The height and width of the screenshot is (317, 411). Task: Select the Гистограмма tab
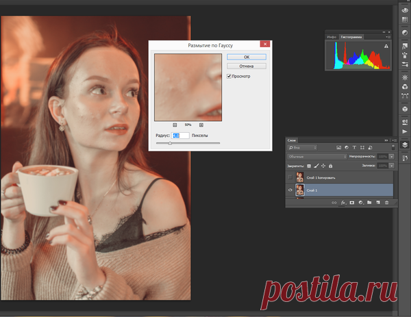click(x=351, y=37)
